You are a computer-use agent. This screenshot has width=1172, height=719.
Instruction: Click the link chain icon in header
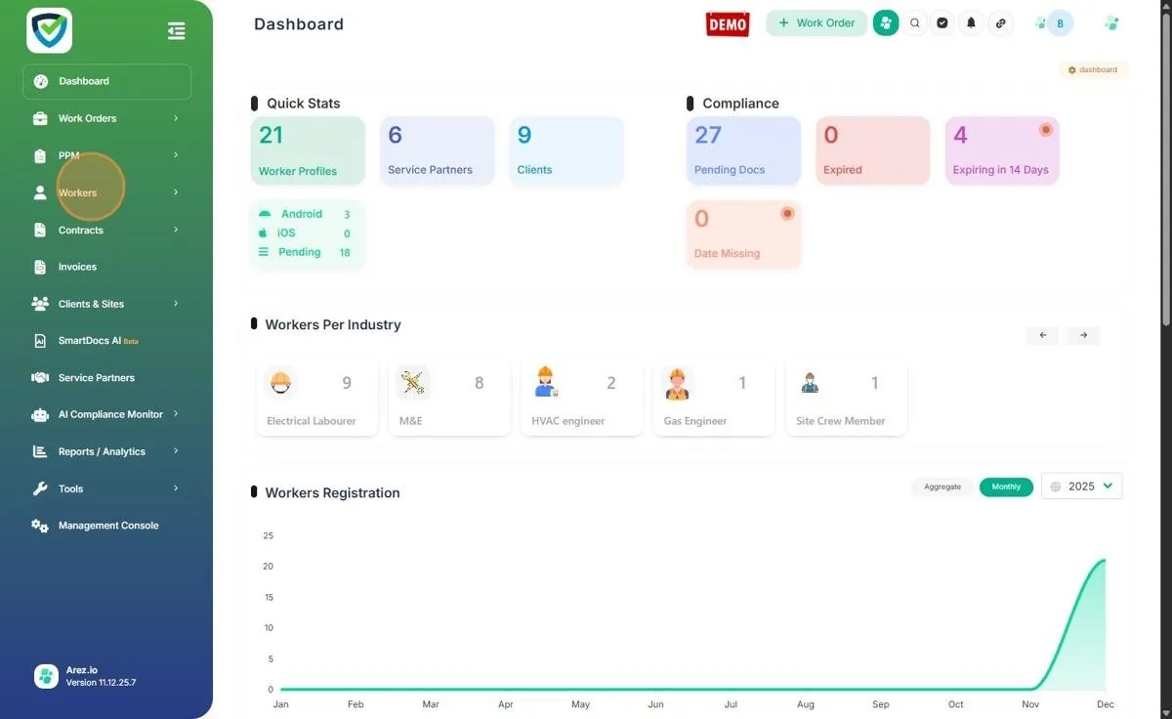999,23
